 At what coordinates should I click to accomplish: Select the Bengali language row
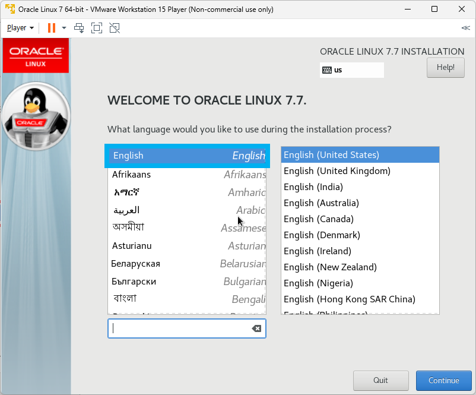(x=187, y=299)
